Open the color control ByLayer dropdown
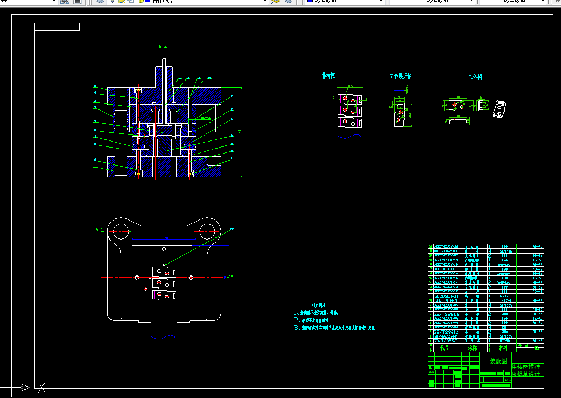Screen dimensions: 561x398 coord(344,2)
